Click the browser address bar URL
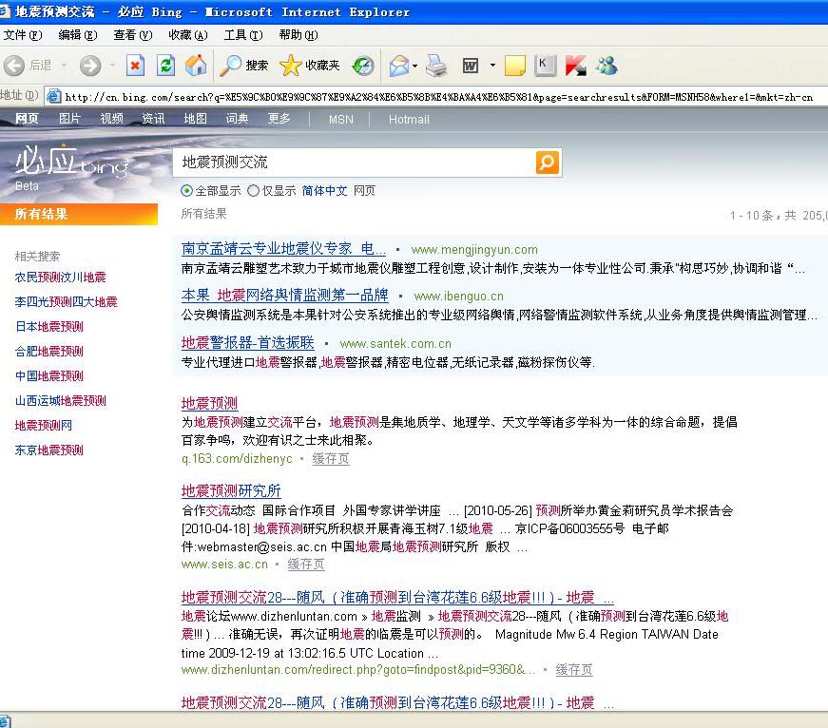This screenshot has height=728, width=828. click(x=438, y=97)
